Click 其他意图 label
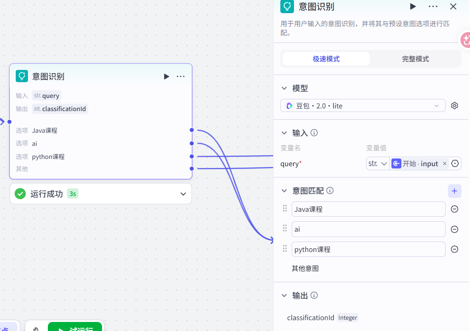470x331 pixels. [305, 268]
